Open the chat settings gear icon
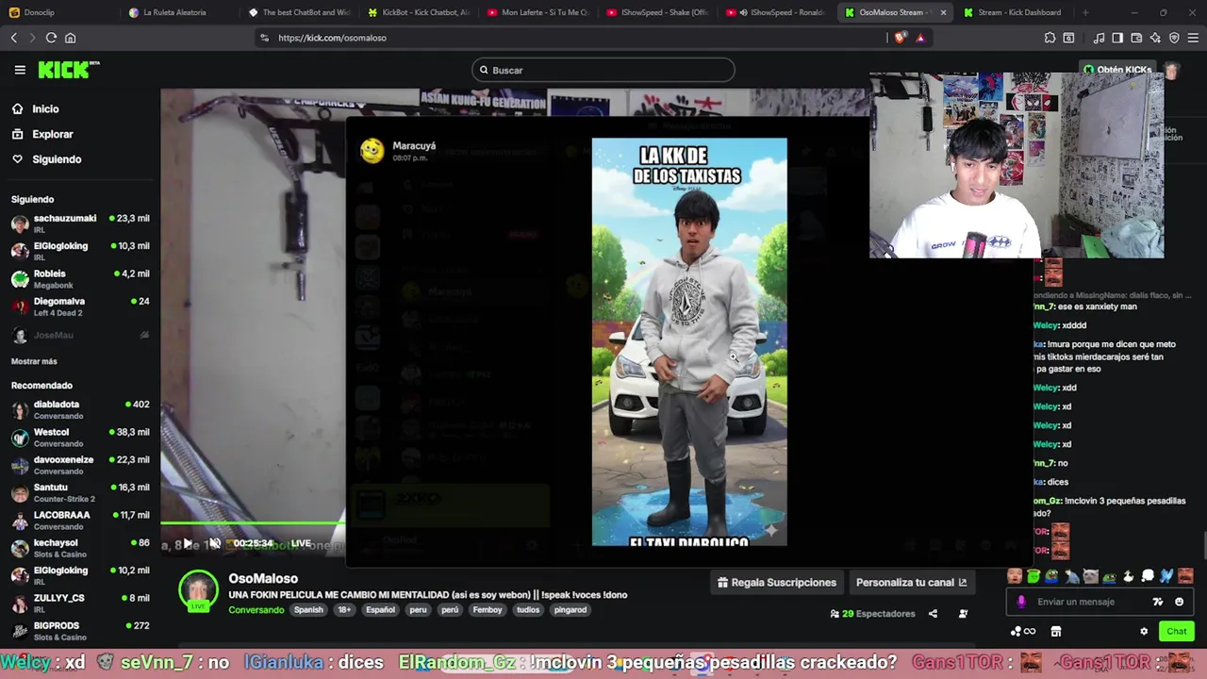The width and height of the screenshot is (1207, 679). (x=1144, y=632)
